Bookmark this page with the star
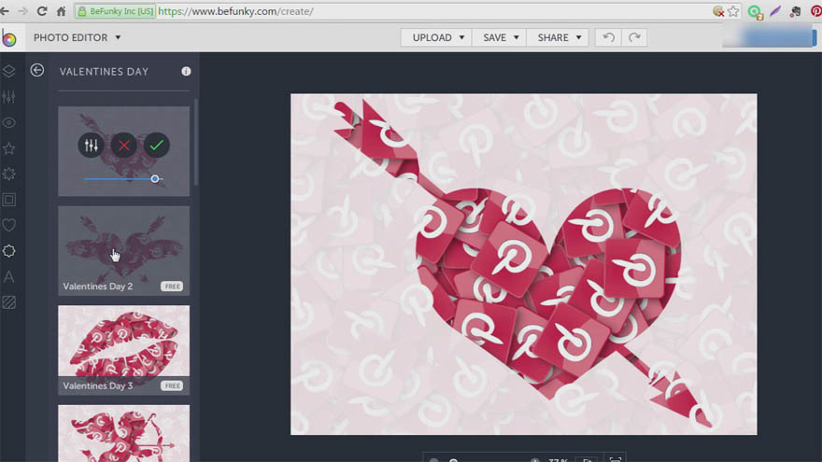This screenshot has height=462, width=822. point(733,11)
